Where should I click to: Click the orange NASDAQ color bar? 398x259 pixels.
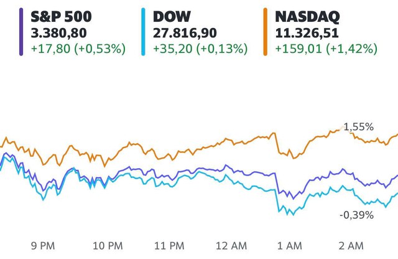[x=266, y=32]
